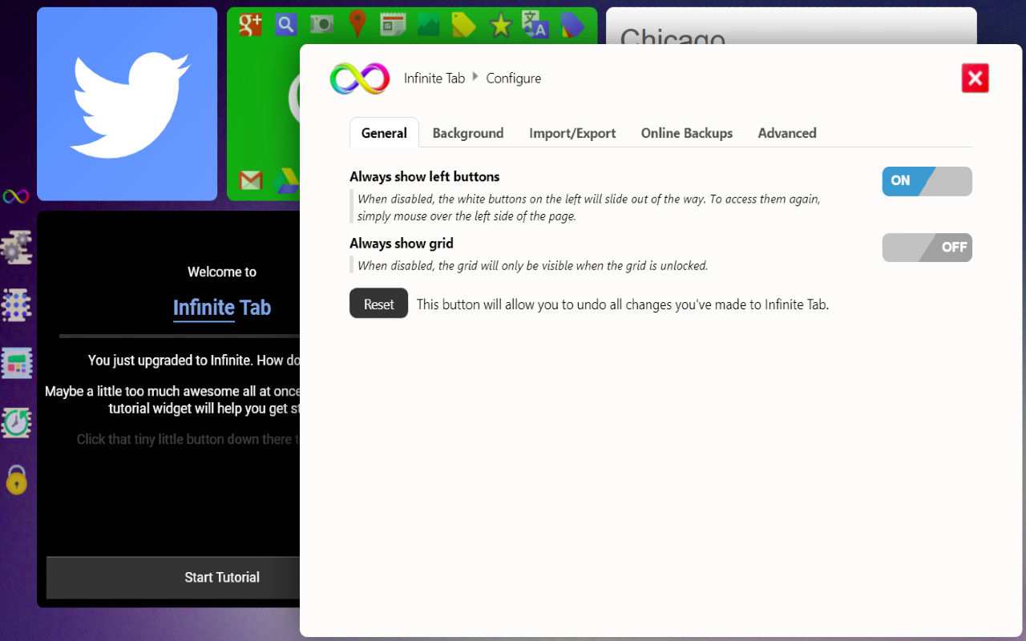Click the yellow padlock icon in the sidebar
The image size is (1026, 641).
[x=17, y=479]
